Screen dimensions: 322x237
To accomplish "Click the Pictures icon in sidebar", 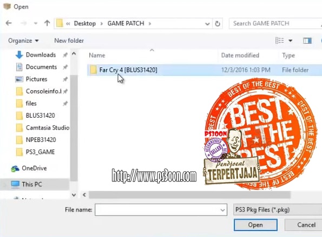I will tap(19, 79).
